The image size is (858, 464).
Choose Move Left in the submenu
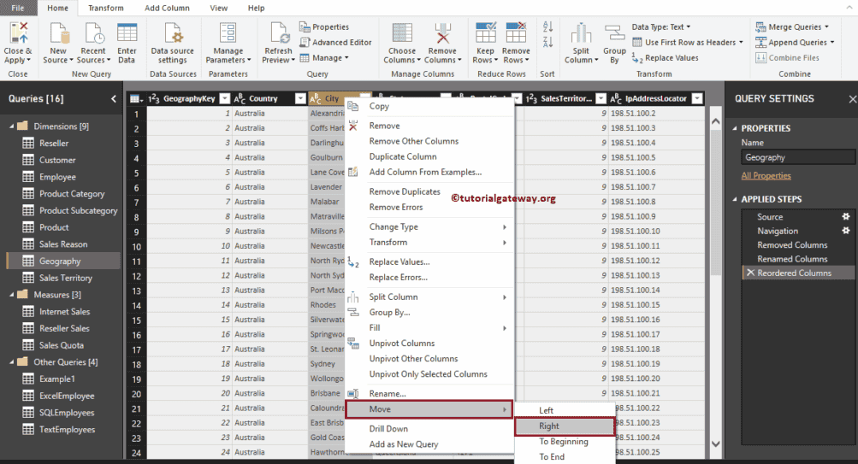pyautogui.click(x=565, y=410)
